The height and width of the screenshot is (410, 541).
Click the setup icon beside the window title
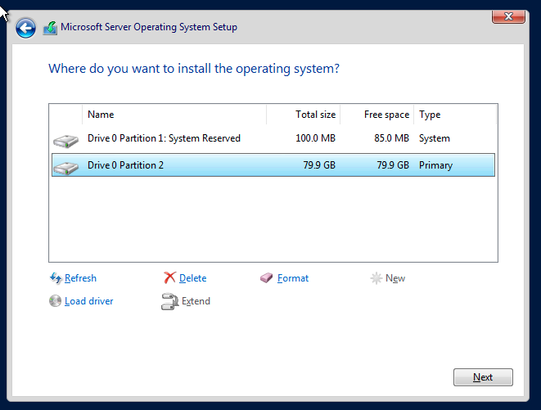pyautogui.click(x=51, y=28)
